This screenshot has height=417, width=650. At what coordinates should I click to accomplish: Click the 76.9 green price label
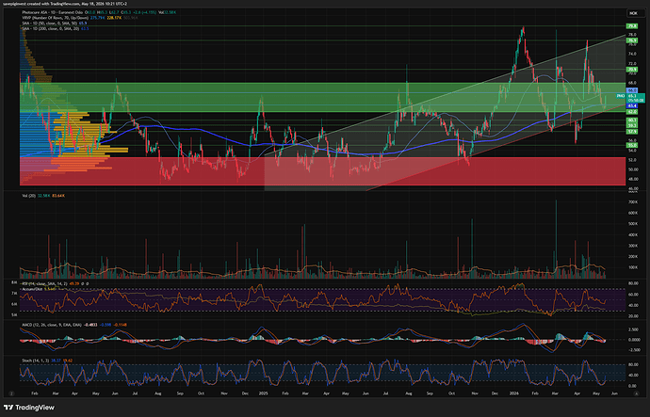632,40
